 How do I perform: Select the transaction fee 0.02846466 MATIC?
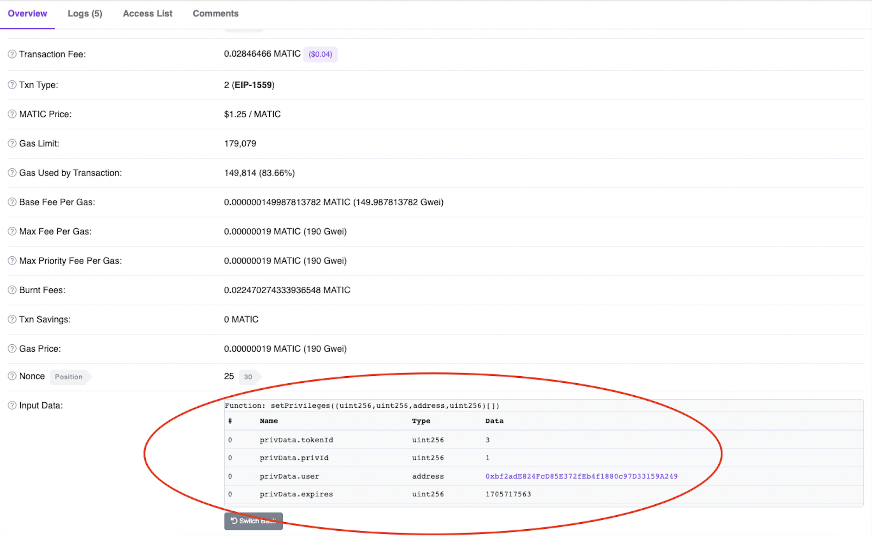[262, 54]
